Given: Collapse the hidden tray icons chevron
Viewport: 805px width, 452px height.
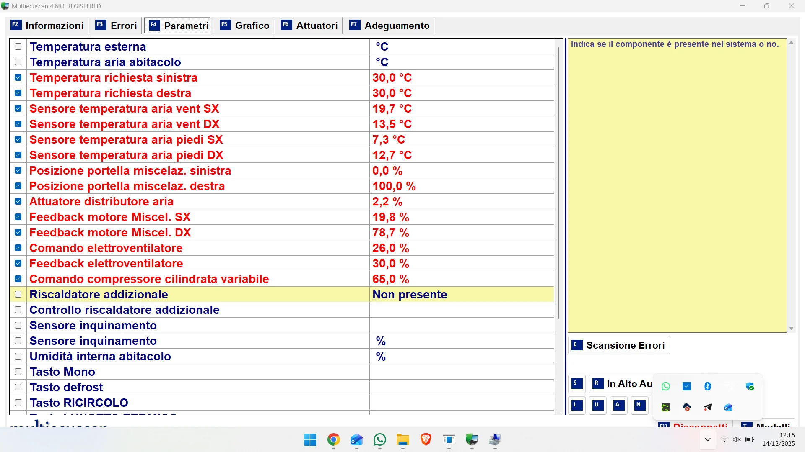Looking at the screenshot, I should coord(708,439).
